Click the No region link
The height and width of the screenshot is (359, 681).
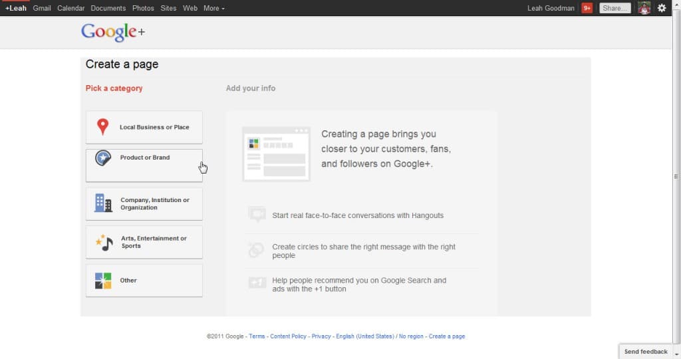[x=411, y=336]
